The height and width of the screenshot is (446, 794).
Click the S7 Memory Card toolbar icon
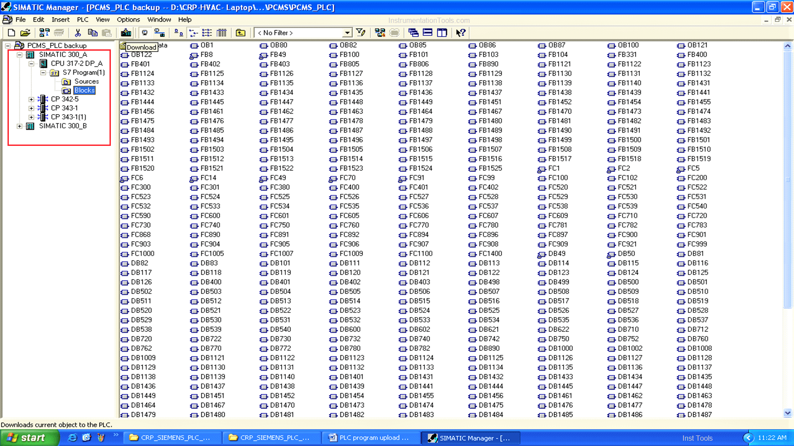coord(59,33)
